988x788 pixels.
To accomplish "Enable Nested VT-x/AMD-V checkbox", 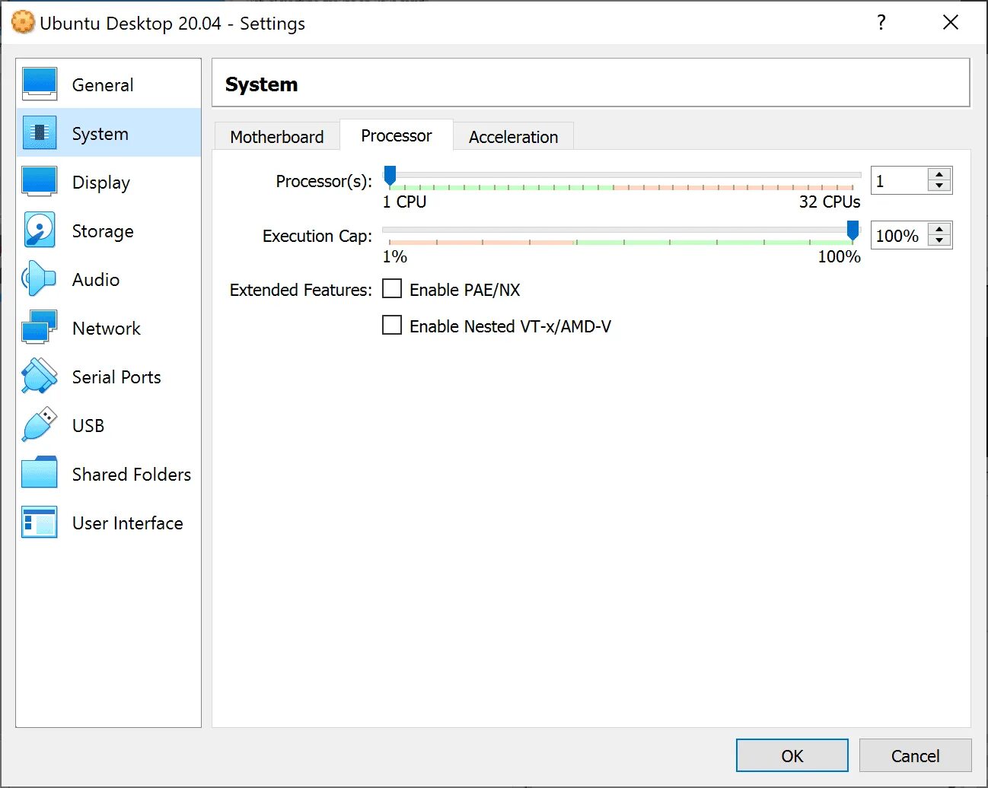I will pyautogui.click(x=392, y=326).
